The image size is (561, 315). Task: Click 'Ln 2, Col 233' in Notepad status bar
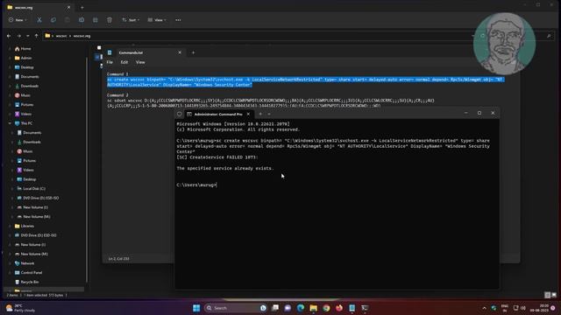pos(119,258)
